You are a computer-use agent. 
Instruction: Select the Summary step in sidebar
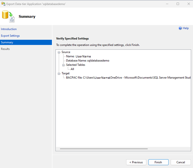[7, 42]
